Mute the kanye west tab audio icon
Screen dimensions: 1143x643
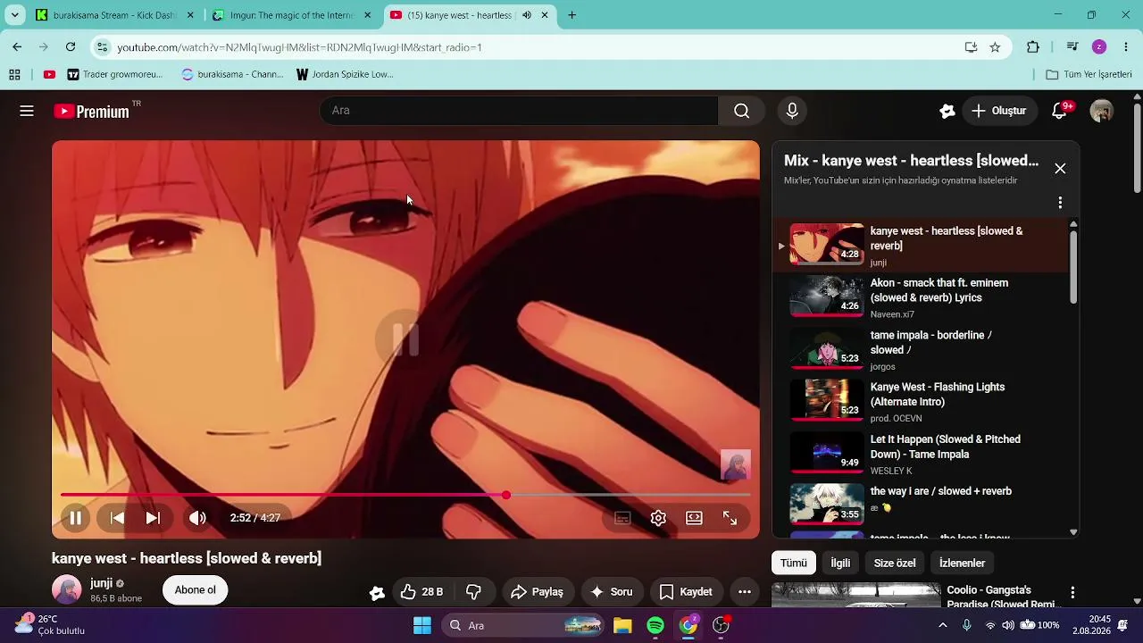tap(526, 15)
